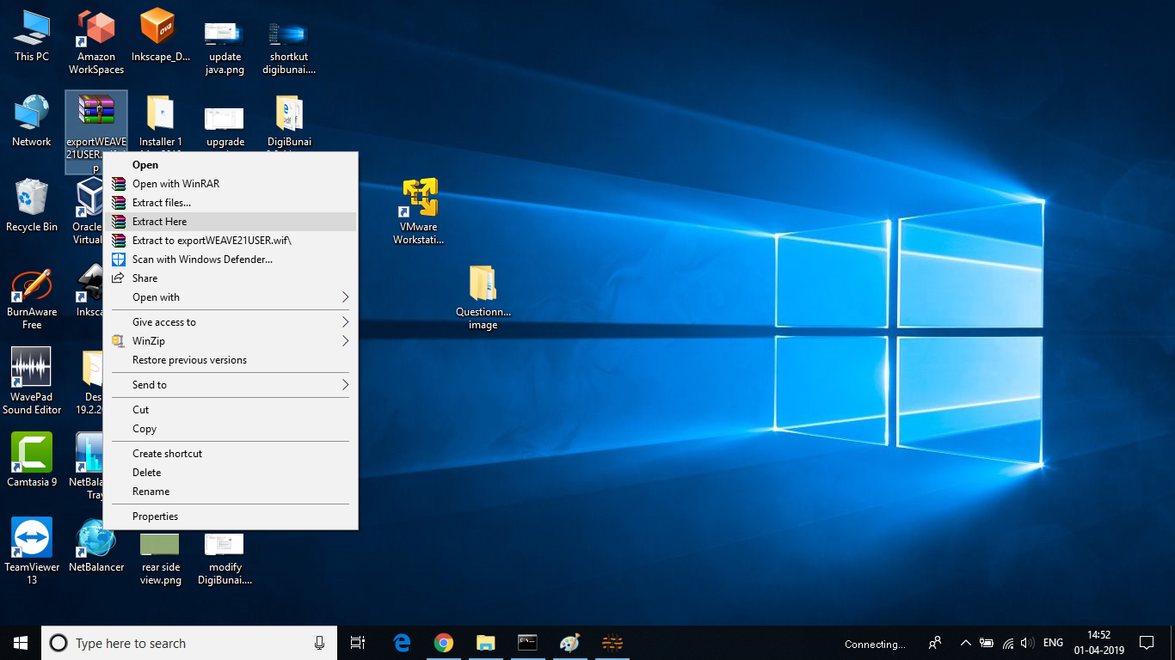Open the NetBalancer desktop icon
The width and height of the screenshot is (1175, 660).
pyautogui.click(x=96, y=539)
